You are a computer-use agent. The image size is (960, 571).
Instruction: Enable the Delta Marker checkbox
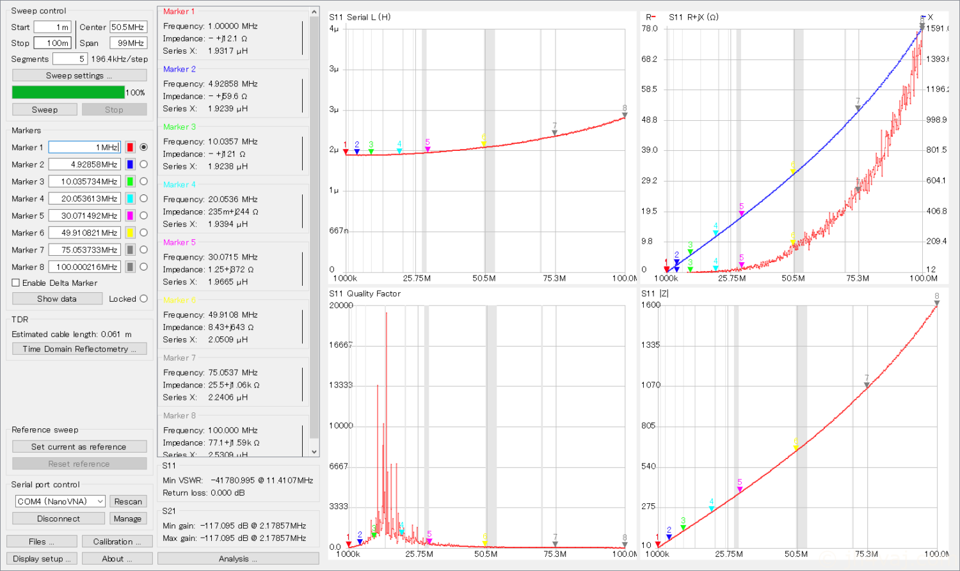pyautogui.click(x=16, y=283)
